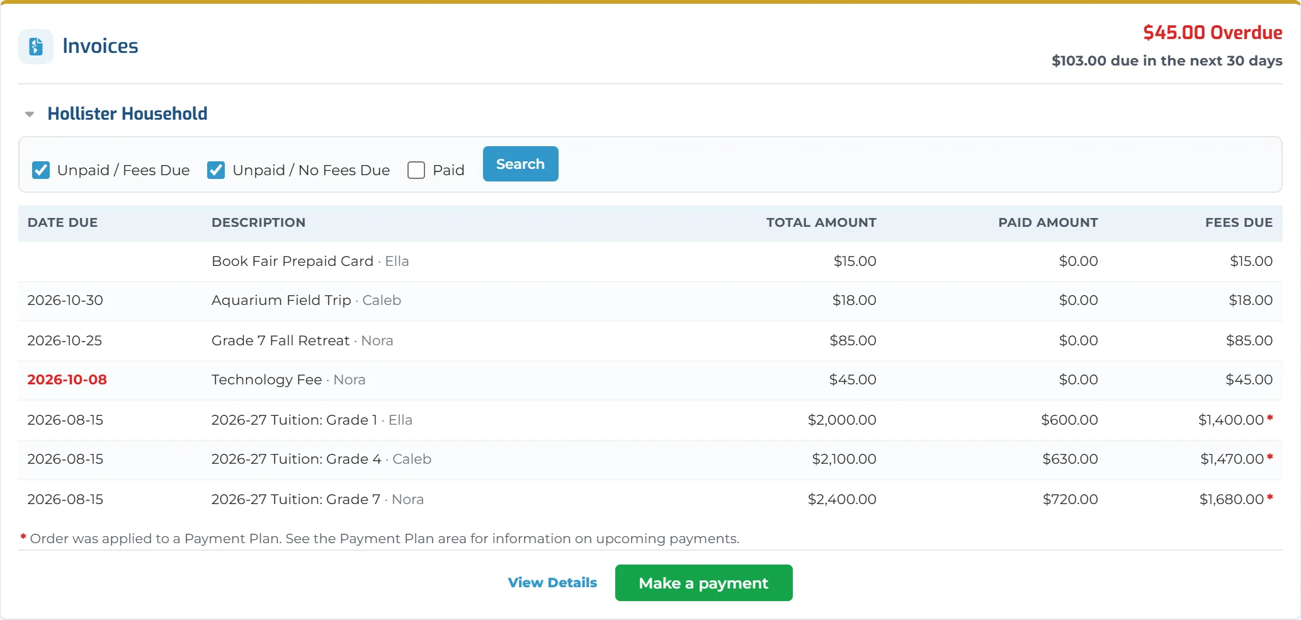This screenshot has height=620, width=1301.
Task: Select the Grade 7 Fall Retreat invoice
Action: [650, 341]
